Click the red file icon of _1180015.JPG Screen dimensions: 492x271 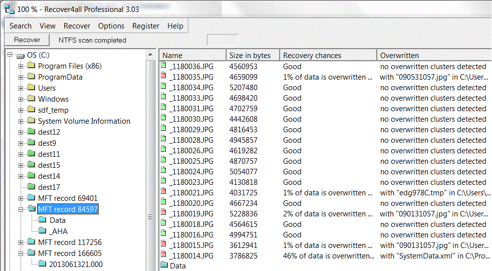(163, 244)
